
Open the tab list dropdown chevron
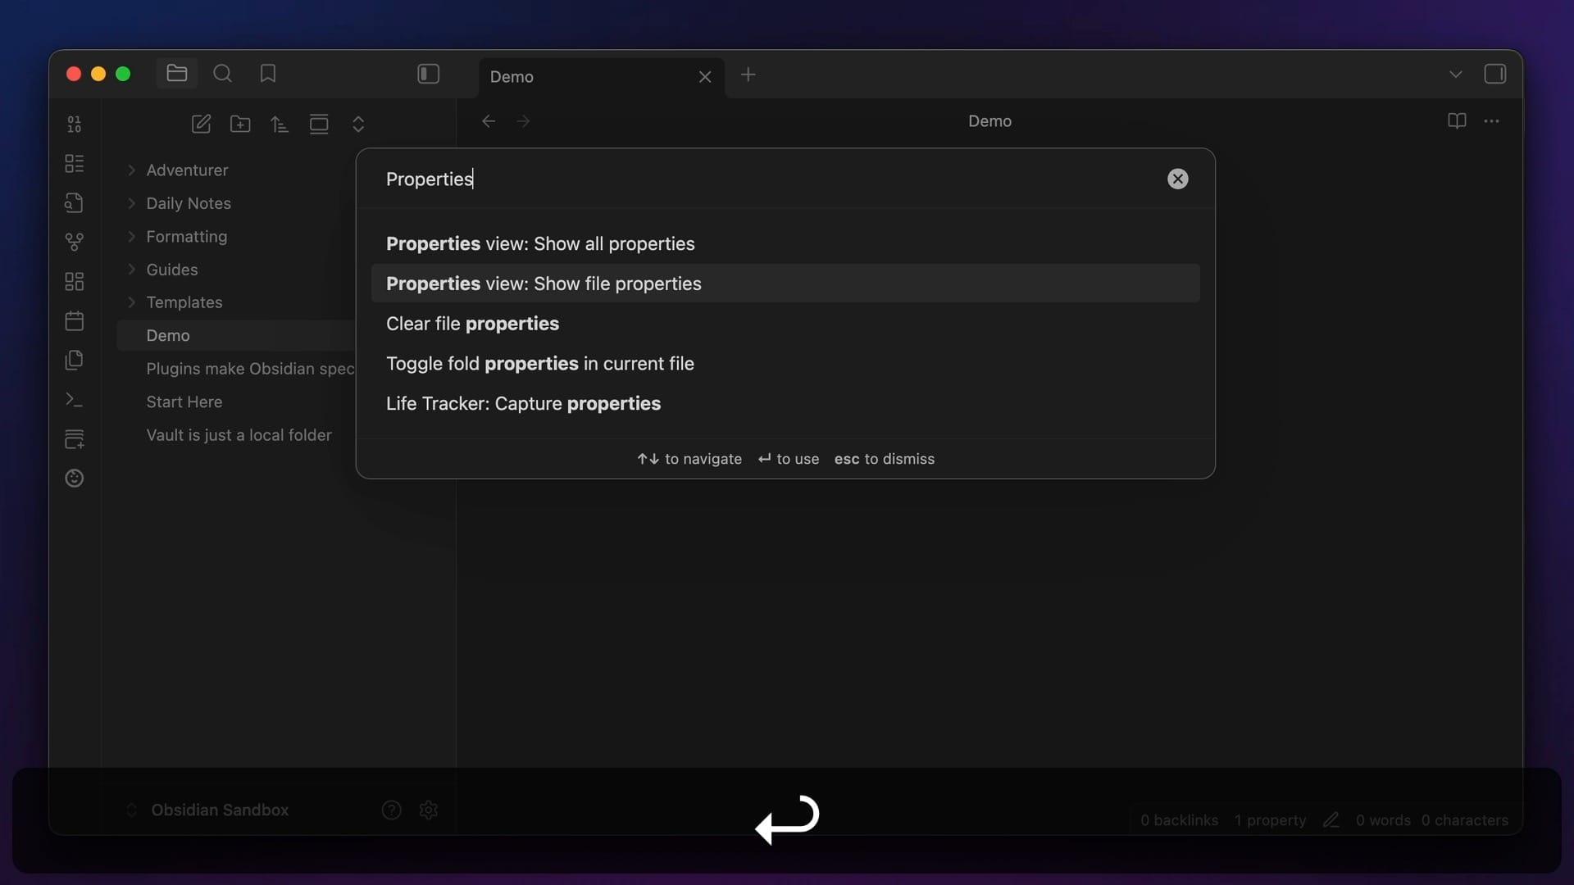pyautogui.click(x=1455, y=74)
